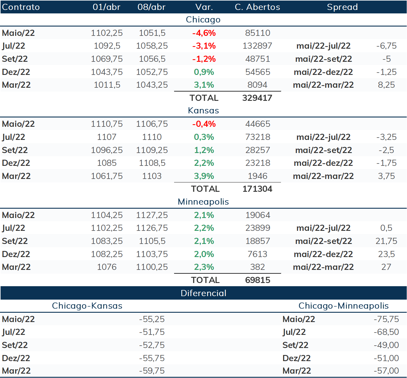Select the Minneapolis total "69815"
The width and height of the screenshot is (407, 378).
coord(258,280)
